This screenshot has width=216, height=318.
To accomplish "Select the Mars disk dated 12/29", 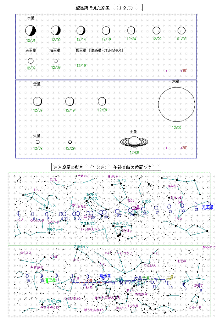I will (x=70, y=142).
